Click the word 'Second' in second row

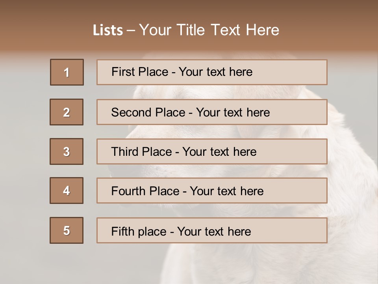[132, 112]
